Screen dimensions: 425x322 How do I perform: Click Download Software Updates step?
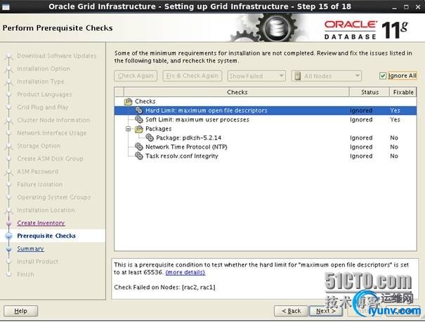click(x=57, y=55)
